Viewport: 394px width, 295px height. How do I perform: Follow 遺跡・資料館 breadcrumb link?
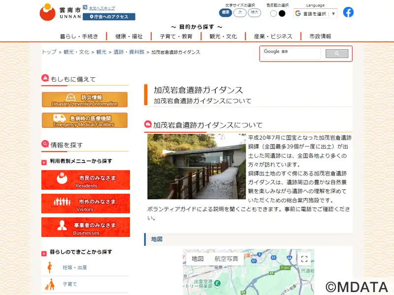click(x=129, y=52)
